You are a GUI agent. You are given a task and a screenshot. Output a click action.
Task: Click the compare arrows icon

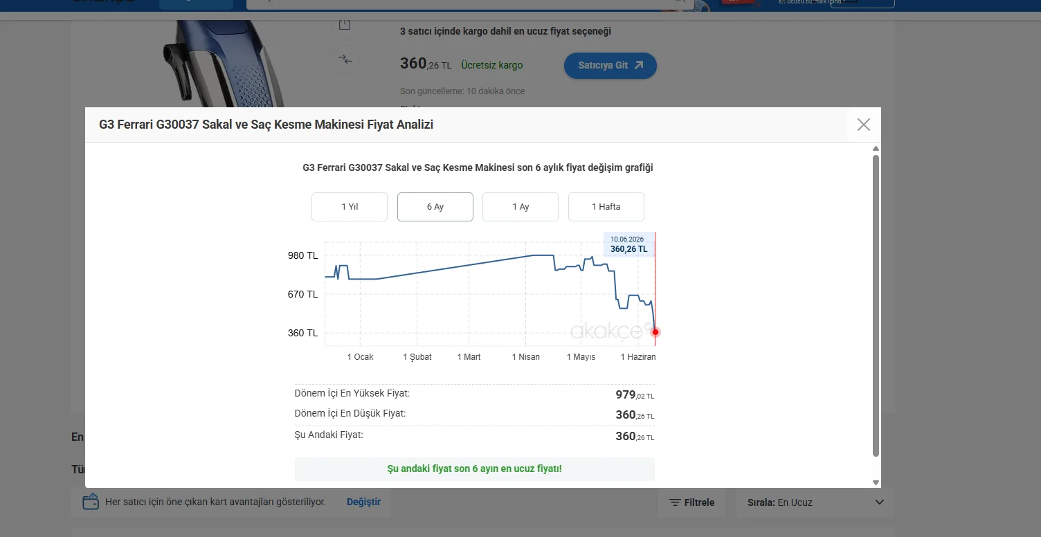(345, 60)
